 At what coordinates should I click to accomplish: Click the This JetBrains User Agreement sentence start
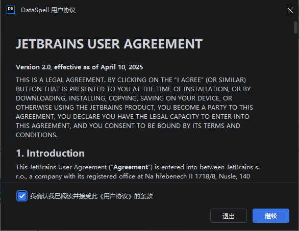pos(61,167)
